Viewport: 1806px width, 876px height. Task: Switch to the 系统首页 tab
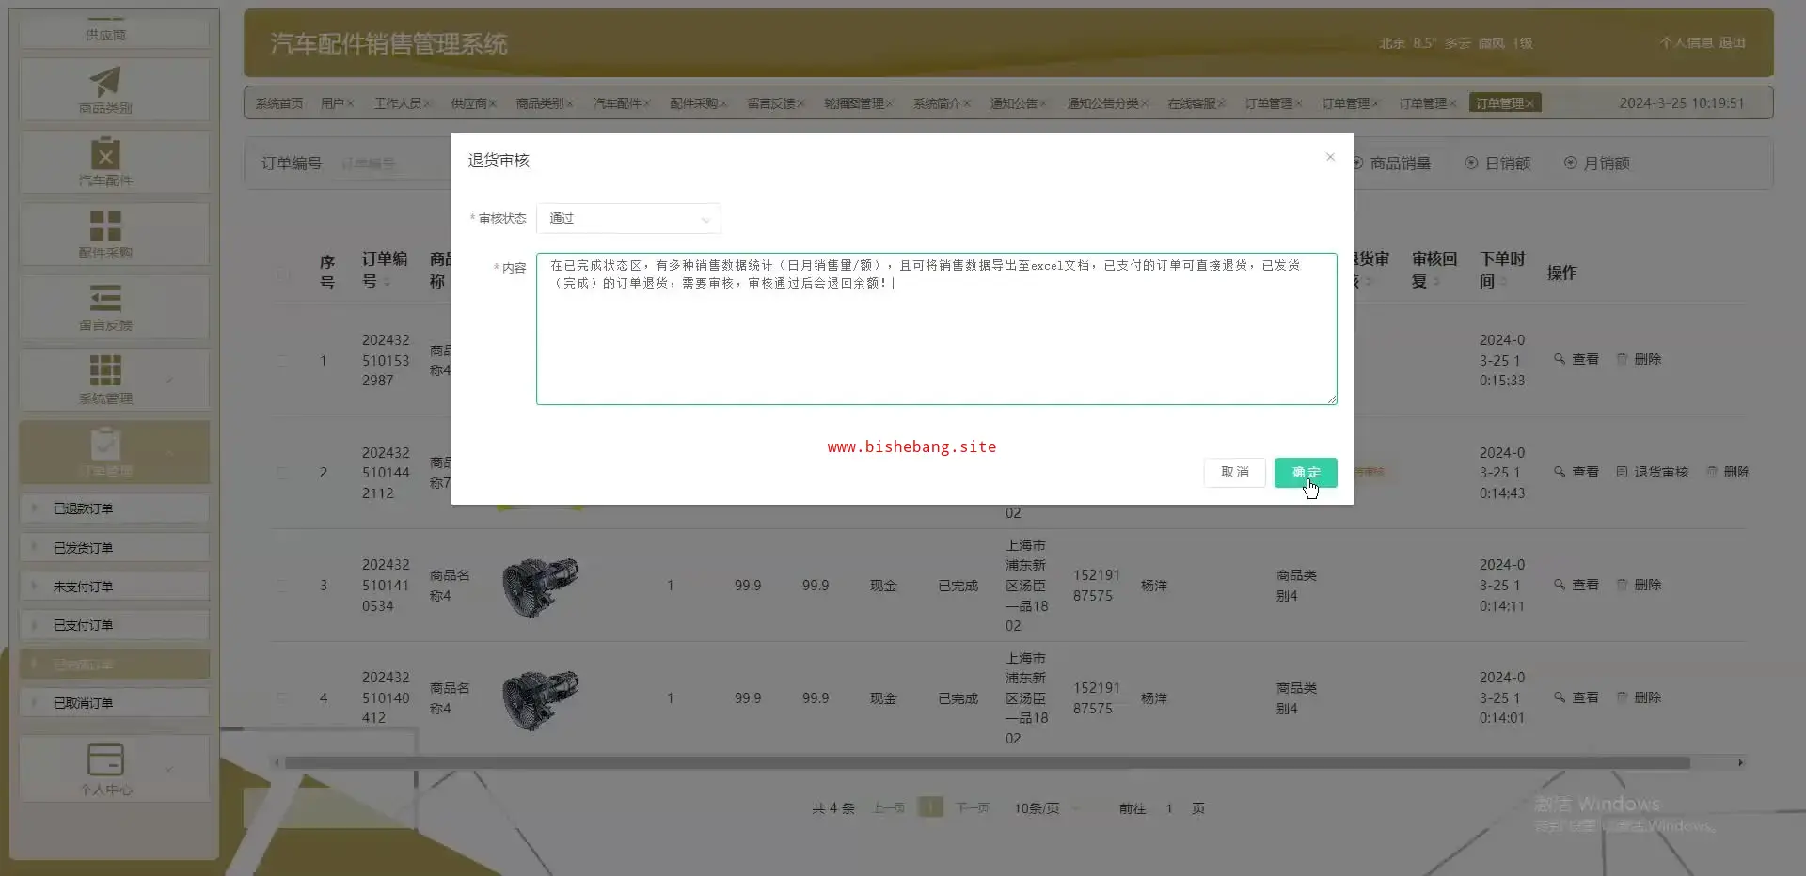coord(279,103)
